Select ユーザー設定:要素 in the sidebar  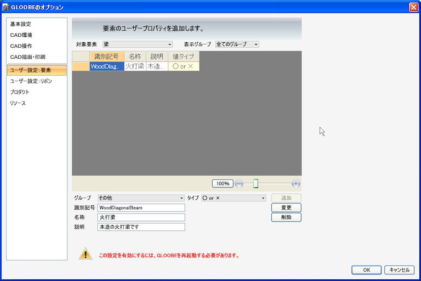37,70
